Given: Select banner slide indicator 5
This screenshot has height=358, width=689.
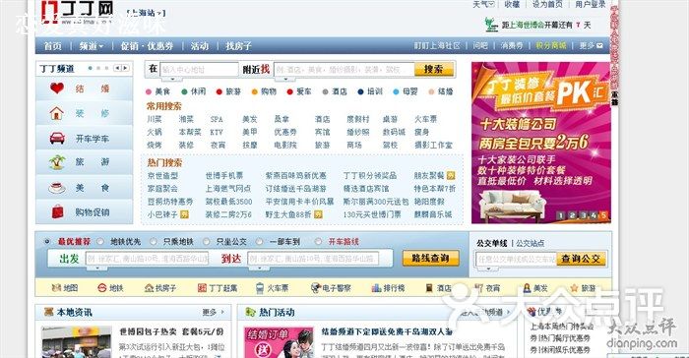Looking at the screenshot, I should [x=603, y=215].
